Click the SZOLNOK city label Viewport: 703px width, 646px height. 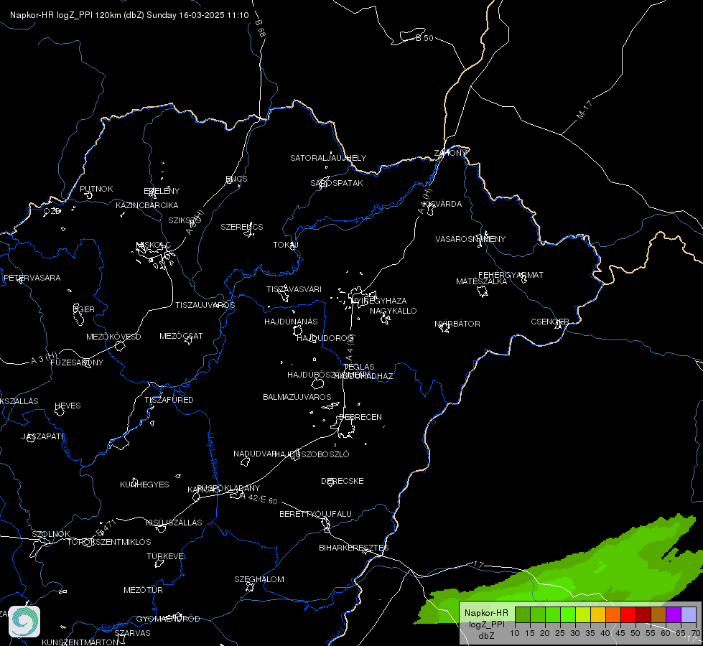point(51,534)
